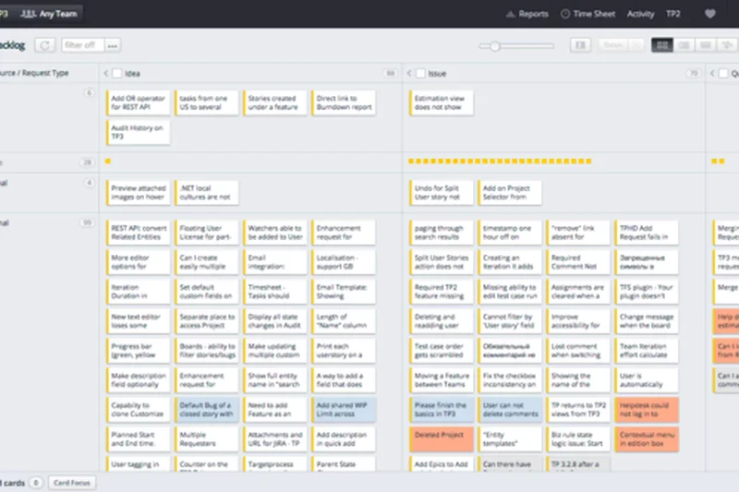Viewport: 739px width, 492px height.
Task: Open the TP2 menu item
Action: pos(674,14)
